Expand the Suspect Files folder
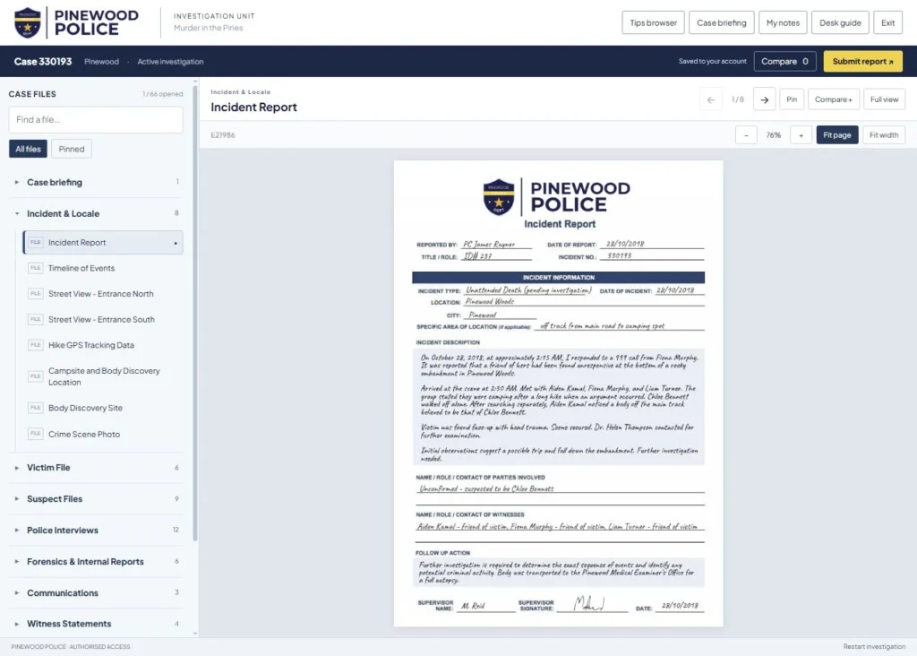 [96, 498]
